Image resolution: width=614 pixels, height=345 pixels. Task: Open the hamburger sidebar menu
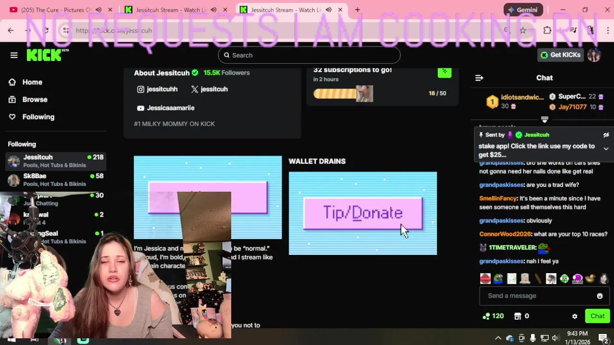pos(14,55)
